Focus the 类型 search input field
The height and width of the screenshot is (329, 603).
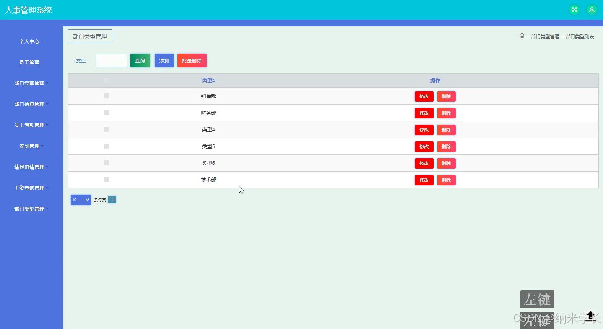(x=112, y=60)
